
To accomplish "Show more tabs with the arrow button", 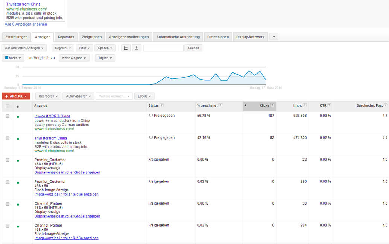I will click(x=274, y=37).
